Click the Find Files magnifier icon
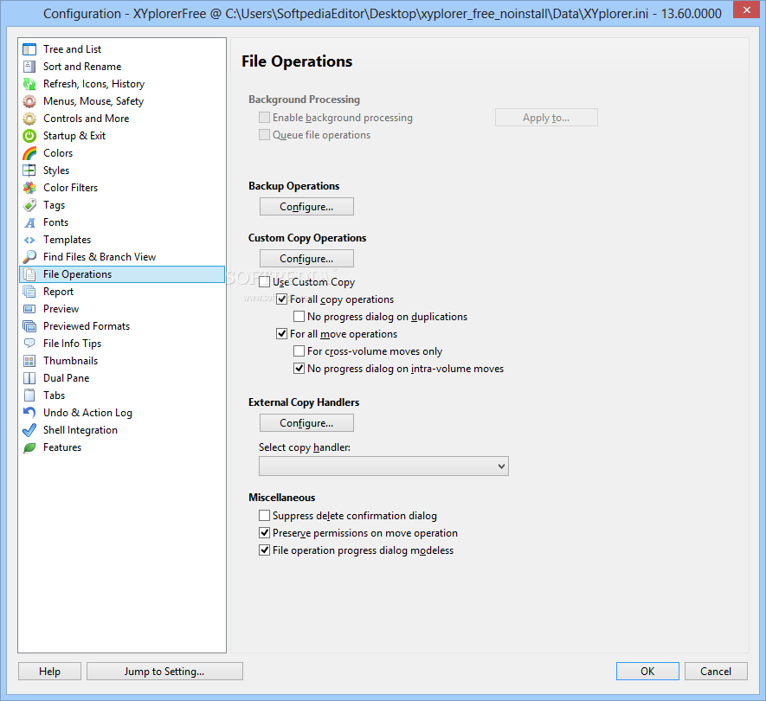The height and width of the screenshot is (701, 766). click(x=29, y=257)
